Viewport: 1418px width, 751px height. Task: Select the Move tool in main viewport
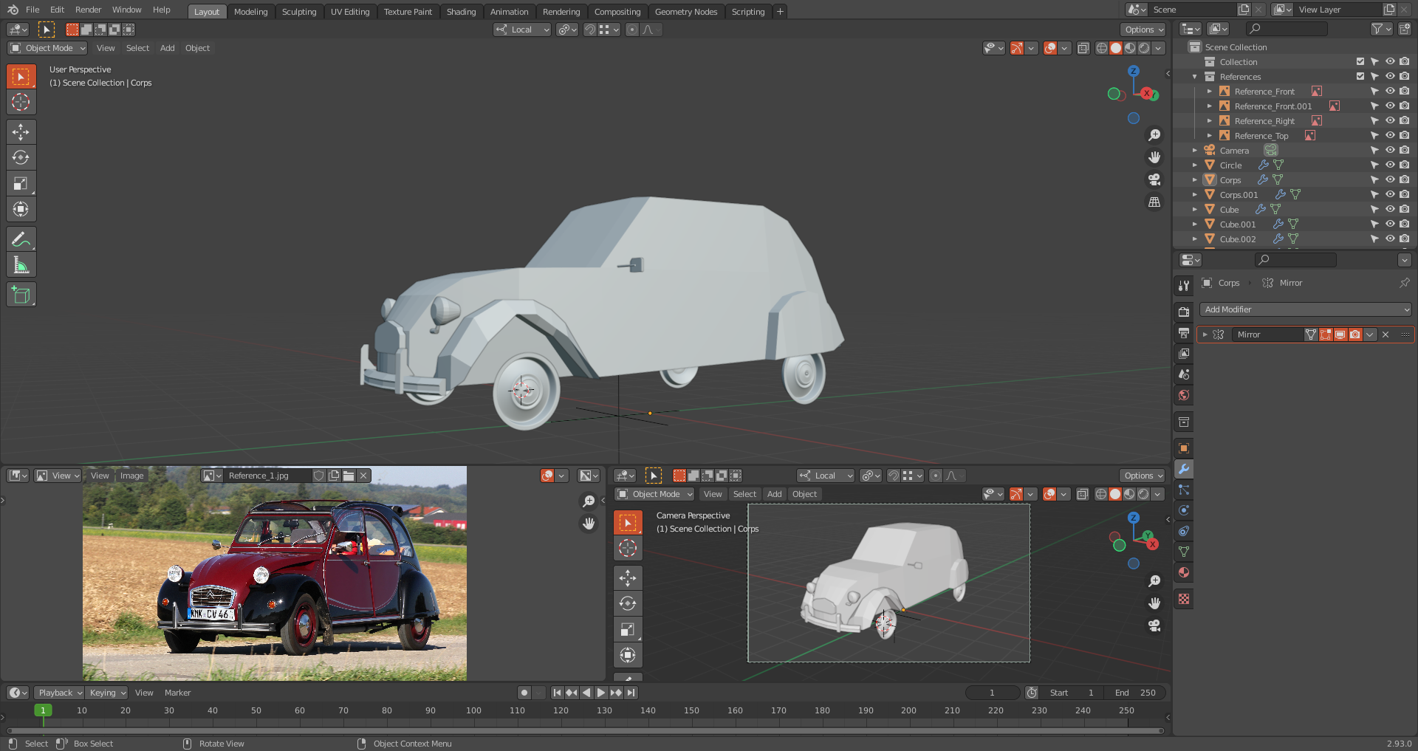coord(21,132)
